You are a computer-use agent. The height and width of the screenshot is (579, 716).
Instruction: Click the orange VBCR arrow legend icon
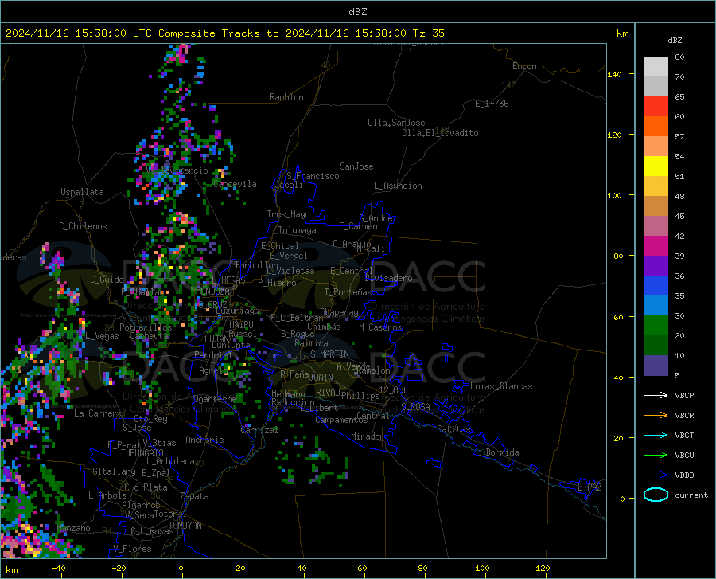click(x=656, y=416)
